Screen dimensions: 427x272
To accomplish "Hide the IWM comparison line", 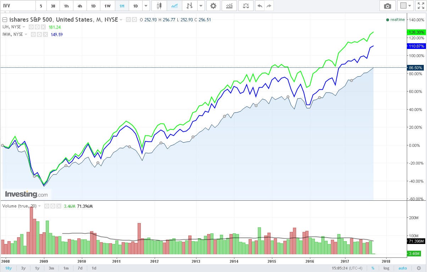I will [x=33, y=34].
